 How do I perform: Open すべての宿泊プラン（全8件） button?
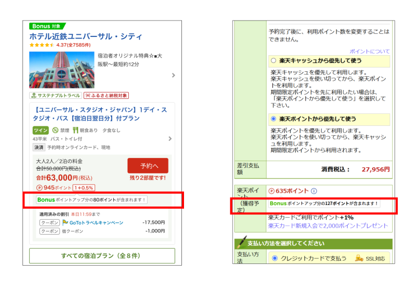pos(102,256)
